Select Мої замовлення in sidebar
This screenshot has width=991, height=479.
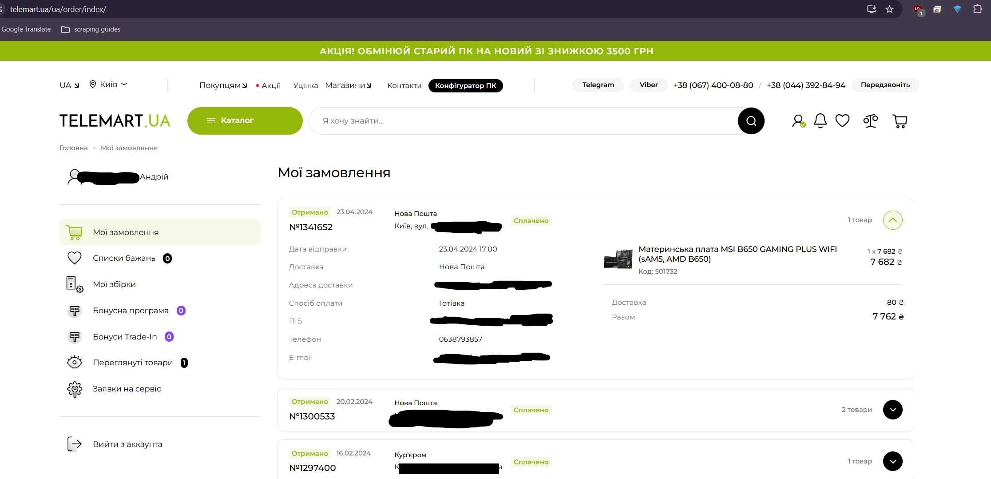[x=160, y=232]
